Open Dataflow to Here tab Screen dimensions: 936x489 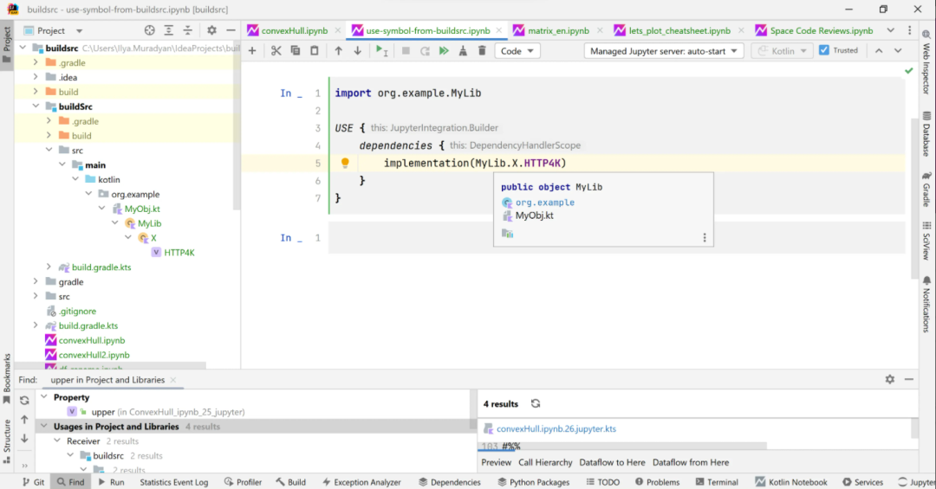click(x=612, y=462)
